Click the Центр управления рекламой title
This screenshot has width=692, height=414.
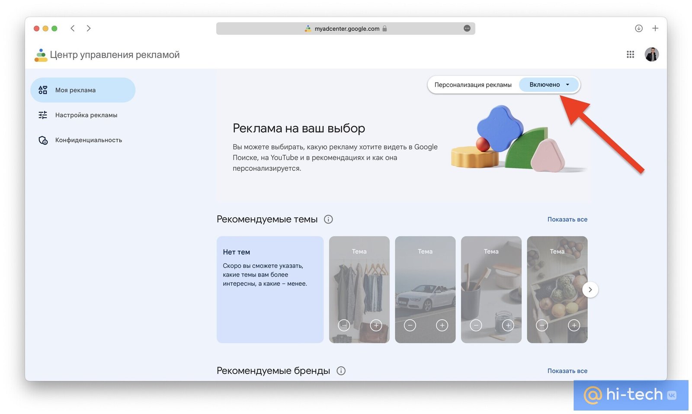pos(115,55)
